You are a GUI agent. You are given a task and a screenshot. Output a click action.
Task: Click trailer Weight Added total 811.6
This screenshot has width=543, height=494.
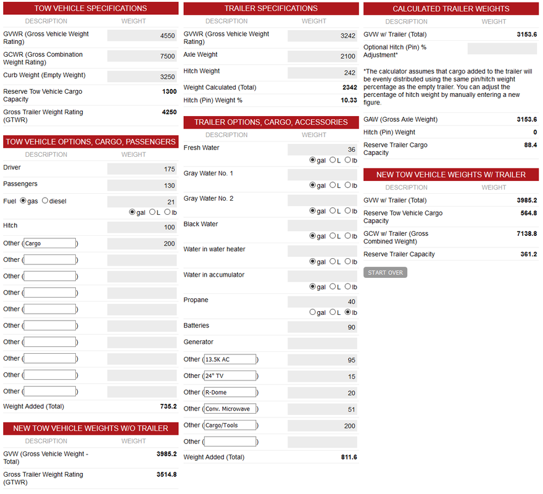coord(349,458)
